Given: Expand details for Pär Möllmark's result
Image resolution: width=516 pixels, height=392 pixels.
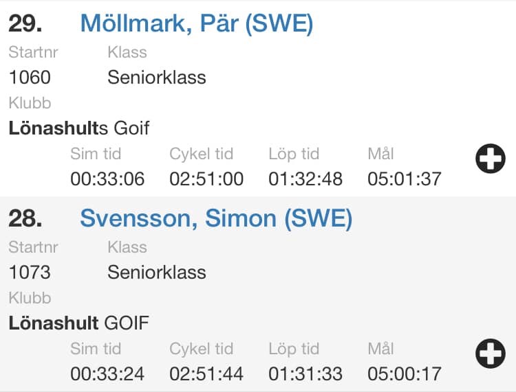Looking at the screenshot, I should [490, 159].
